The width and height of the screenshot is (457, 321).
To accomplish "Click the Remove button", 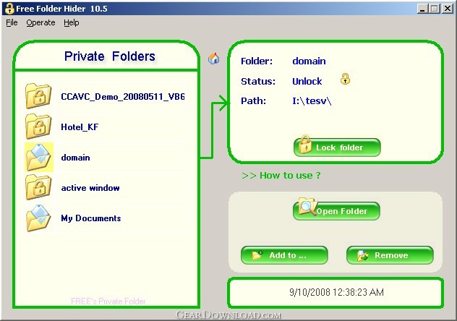I will [390, 255].
